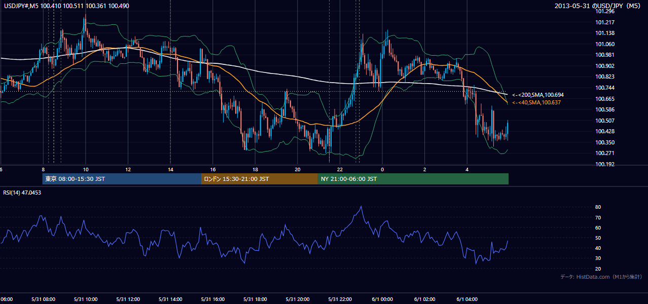
Task: Click price axis label 101.296
Action: pos(605,11)
